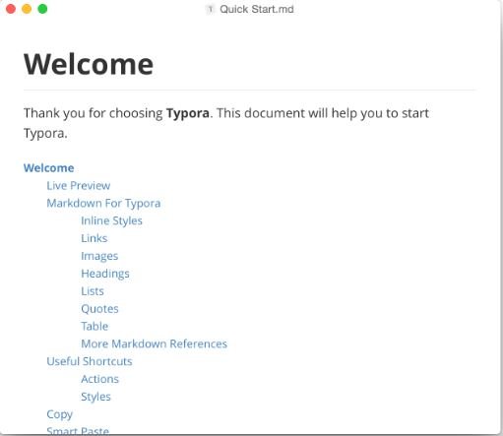Go to the Quotes section
This screenshot has width=503, height=436.
tap(99, 309)
